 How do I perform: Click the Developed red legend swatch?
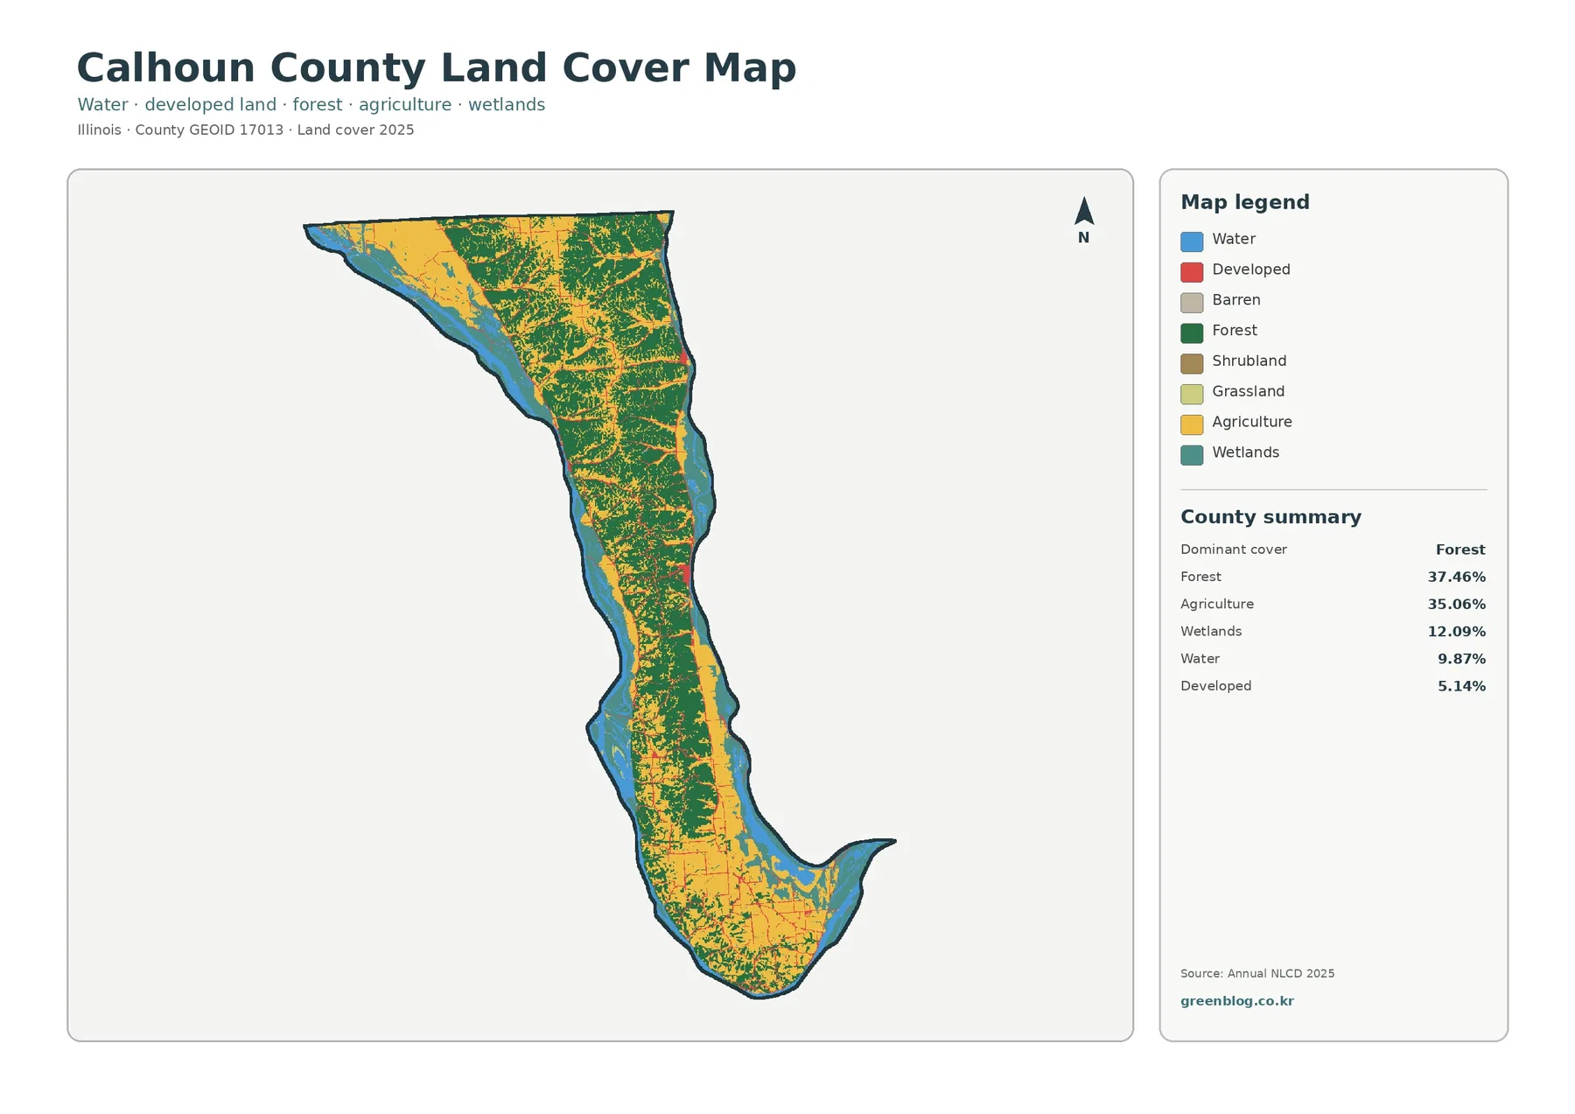pyautogui.click(x=1192, y=272)
